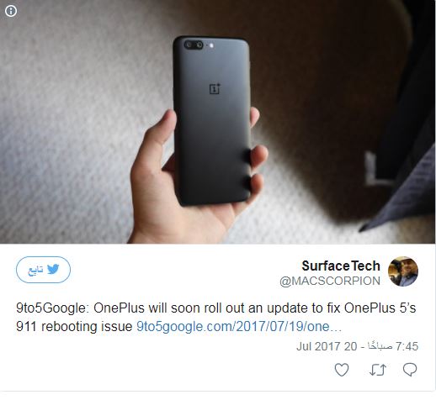Reply via the speech bubble icon

(410, 370)
